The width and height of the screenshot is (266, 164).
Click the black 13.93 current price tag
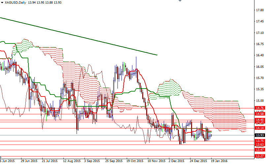tap(260, 135)
